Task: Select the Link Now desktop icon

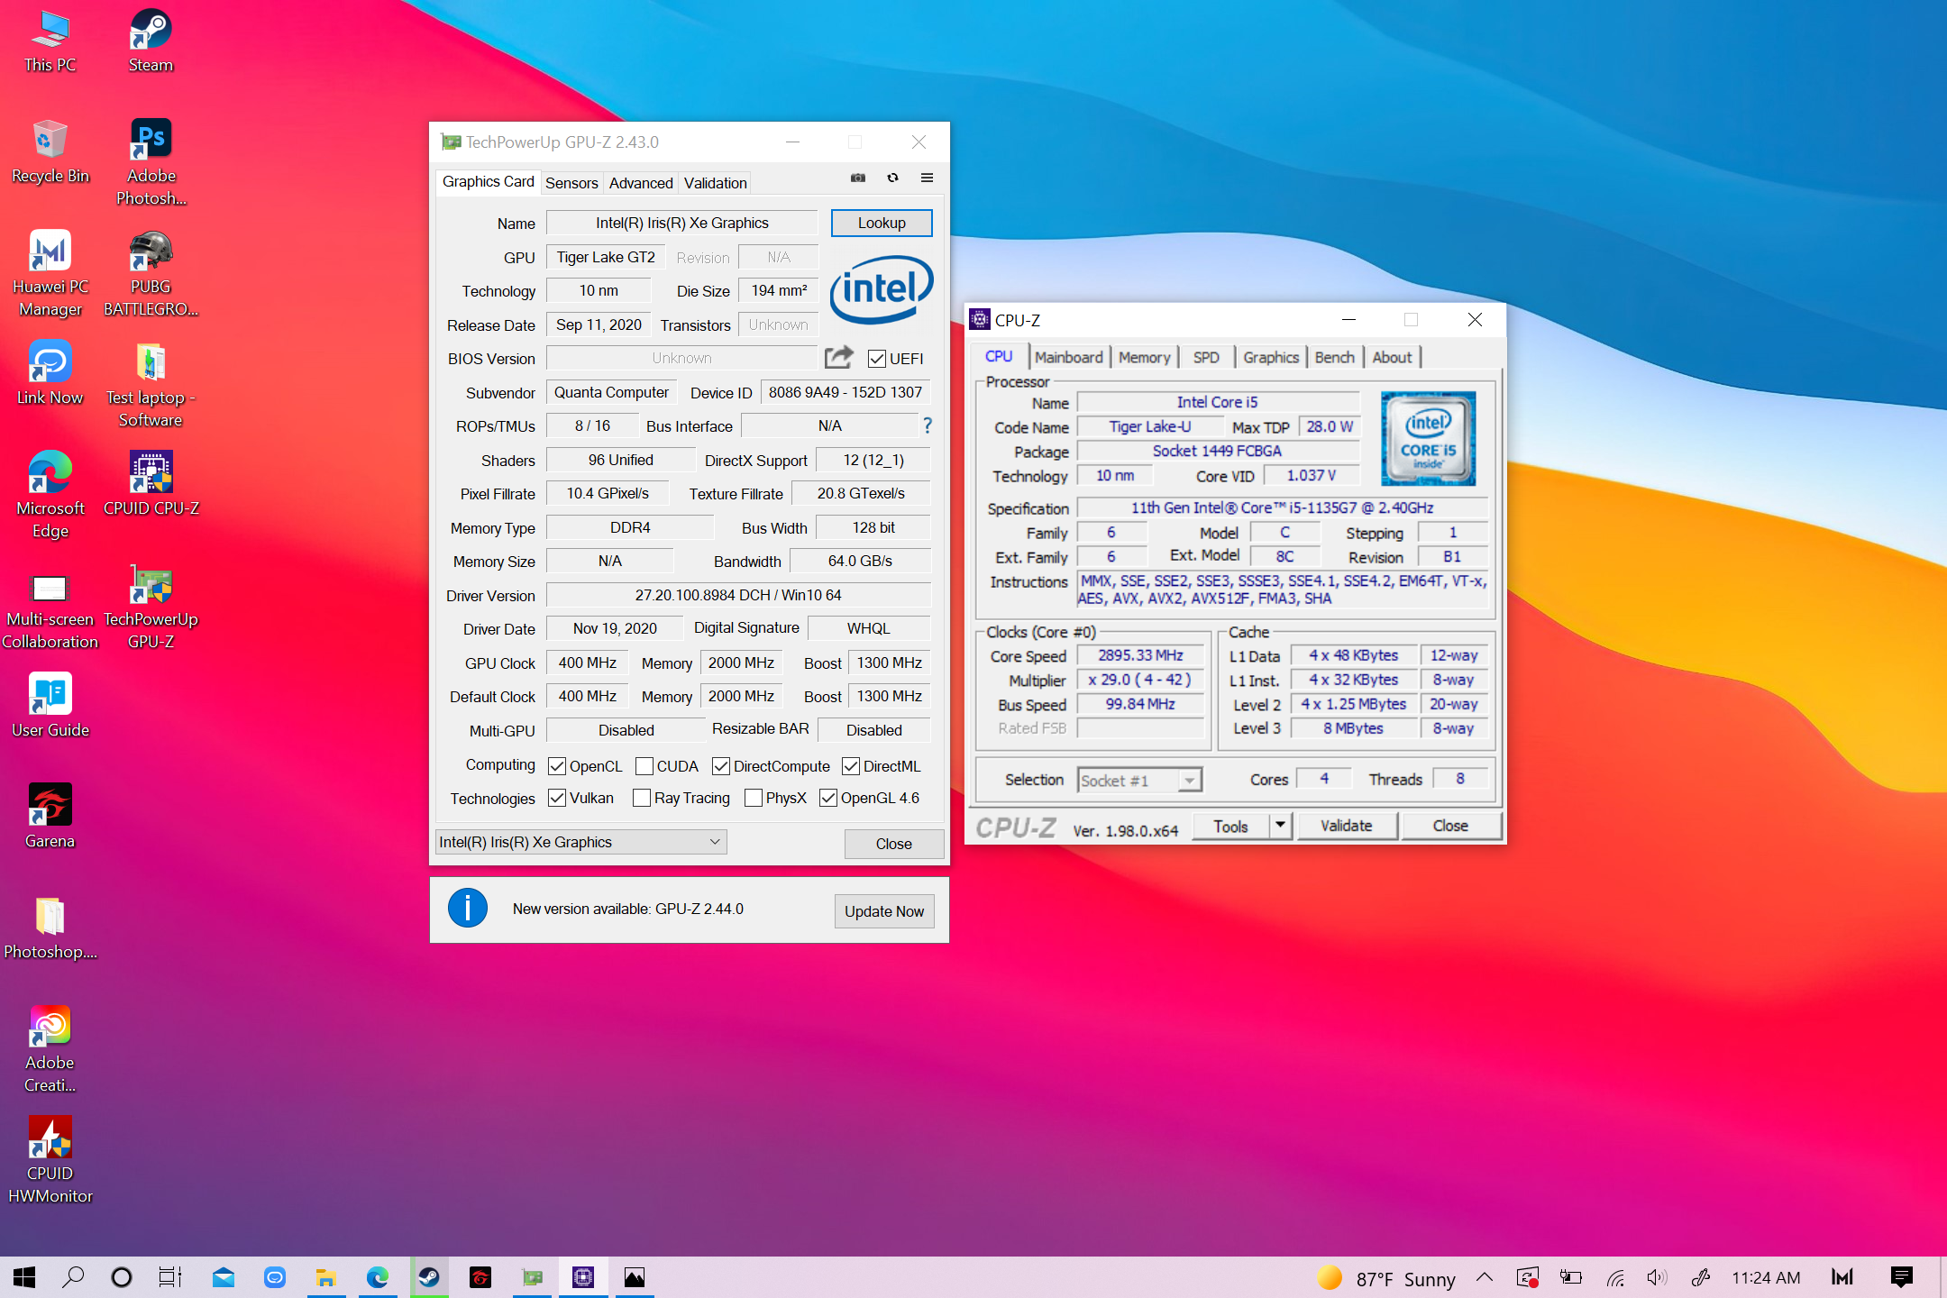Action: pos(50,374)
